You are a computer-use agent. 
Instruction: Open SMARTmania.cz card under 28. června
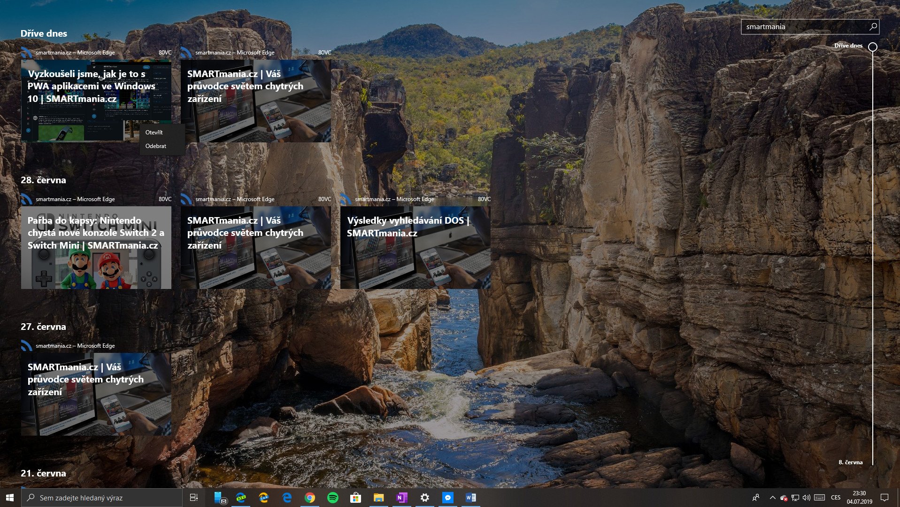click(x=256, y=247)
